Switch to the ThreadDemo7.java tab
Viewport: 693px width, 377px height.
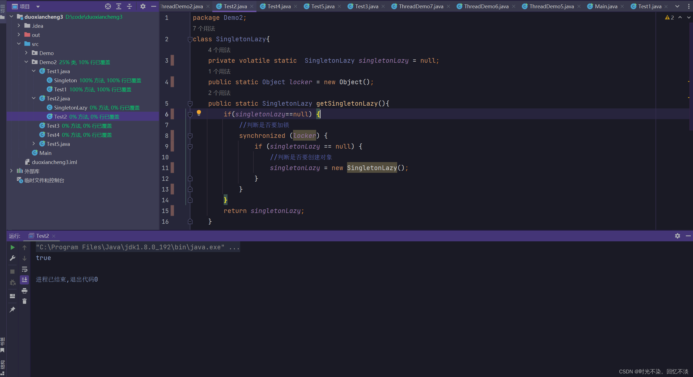pos(421,6)
